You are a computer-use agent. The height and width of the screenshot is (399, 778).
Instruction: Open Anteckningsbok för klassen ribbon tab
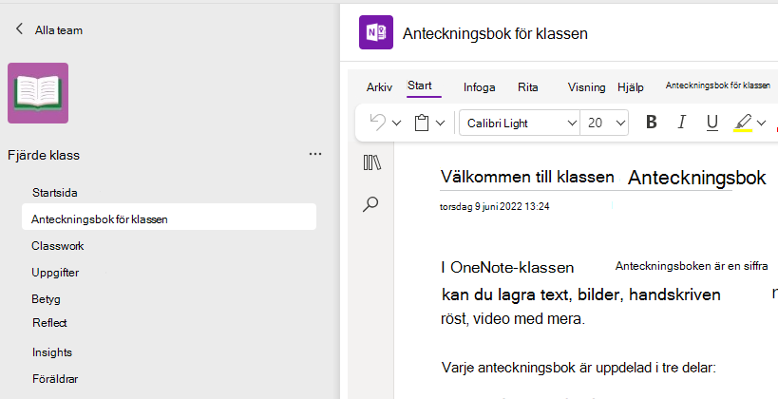[718, 85]
